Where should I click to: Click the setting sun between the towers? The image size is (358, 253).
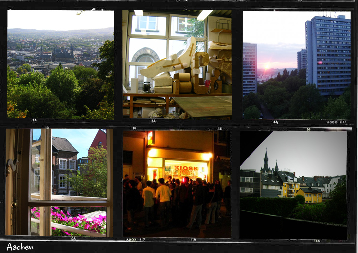(268, 65)
